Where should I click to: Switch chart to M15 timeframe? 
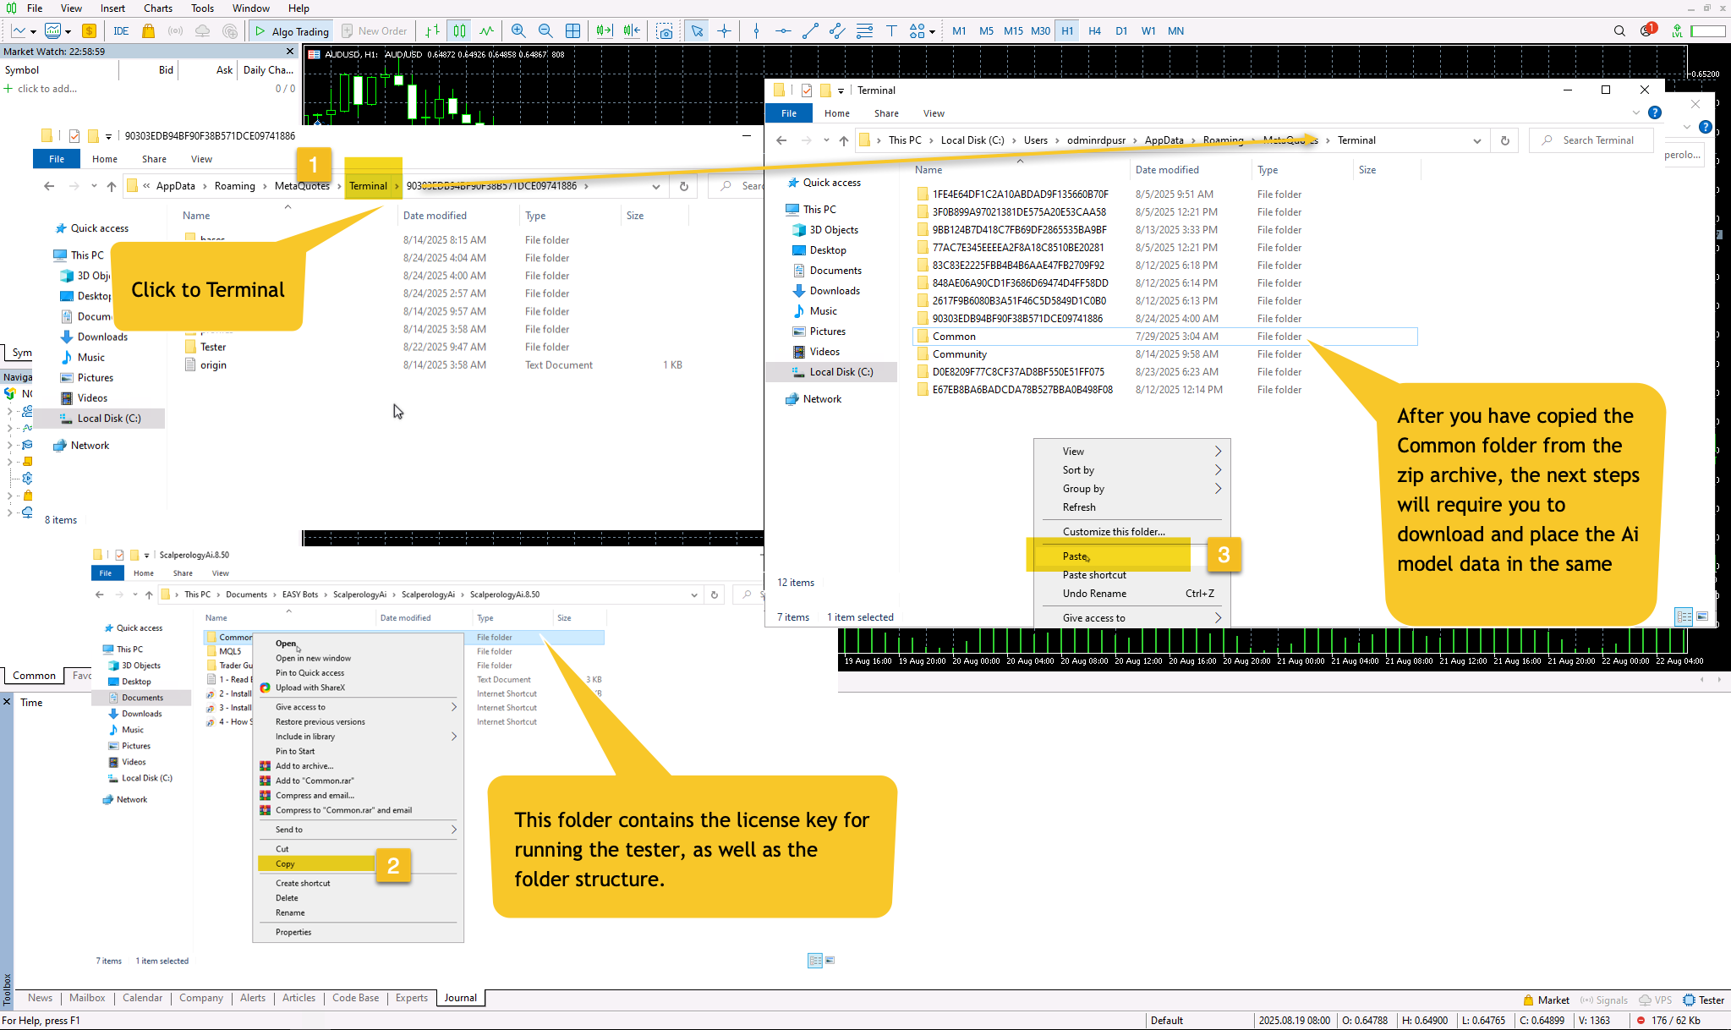click(1013, 31)
